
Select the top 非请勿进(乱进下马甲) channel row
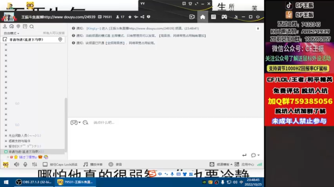pyautogui.click(x=33, y=39)
